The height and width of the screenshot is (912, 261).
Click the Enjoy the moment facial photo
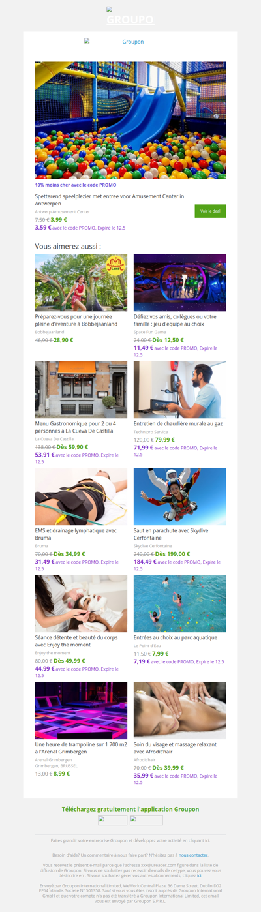click(81, 603)
